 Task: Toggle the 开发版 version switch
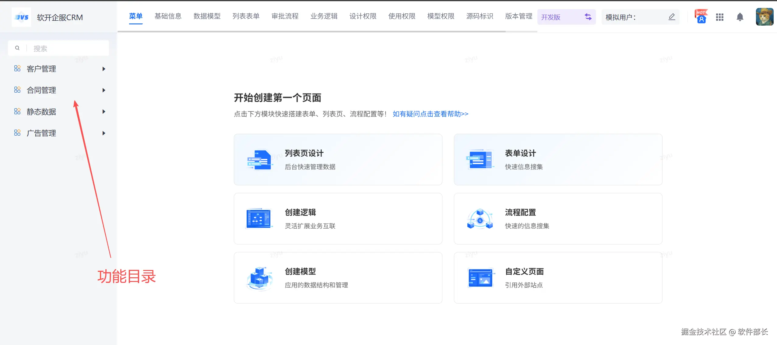click(x=588, y=17)
